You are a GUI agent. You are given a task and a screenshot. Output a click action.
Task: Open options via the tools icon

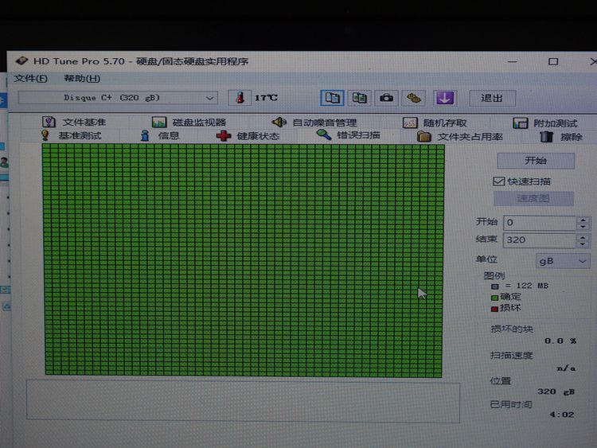coord(414,98)
